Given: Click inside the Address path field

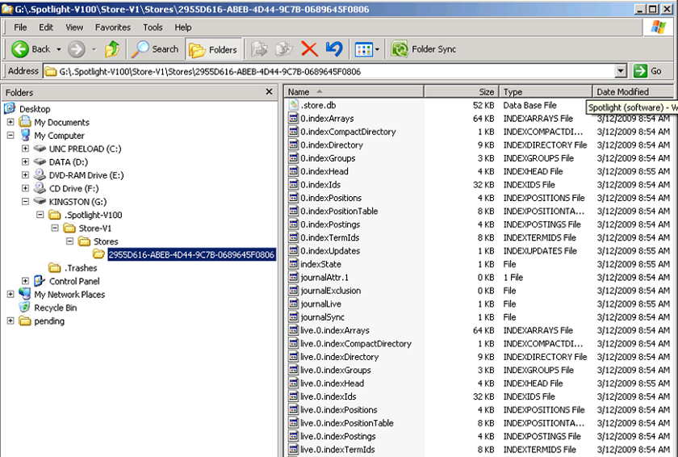Looking at the screenshot, I should [323, 71].
